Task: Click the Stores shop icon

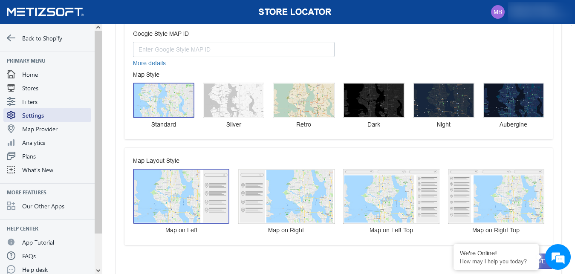Action: coord(11,88)
